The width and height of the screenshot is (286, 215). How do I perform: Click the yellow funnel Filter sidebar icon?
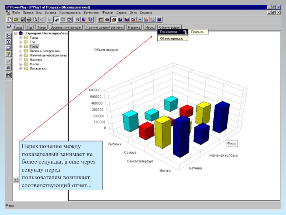[8, 54]
